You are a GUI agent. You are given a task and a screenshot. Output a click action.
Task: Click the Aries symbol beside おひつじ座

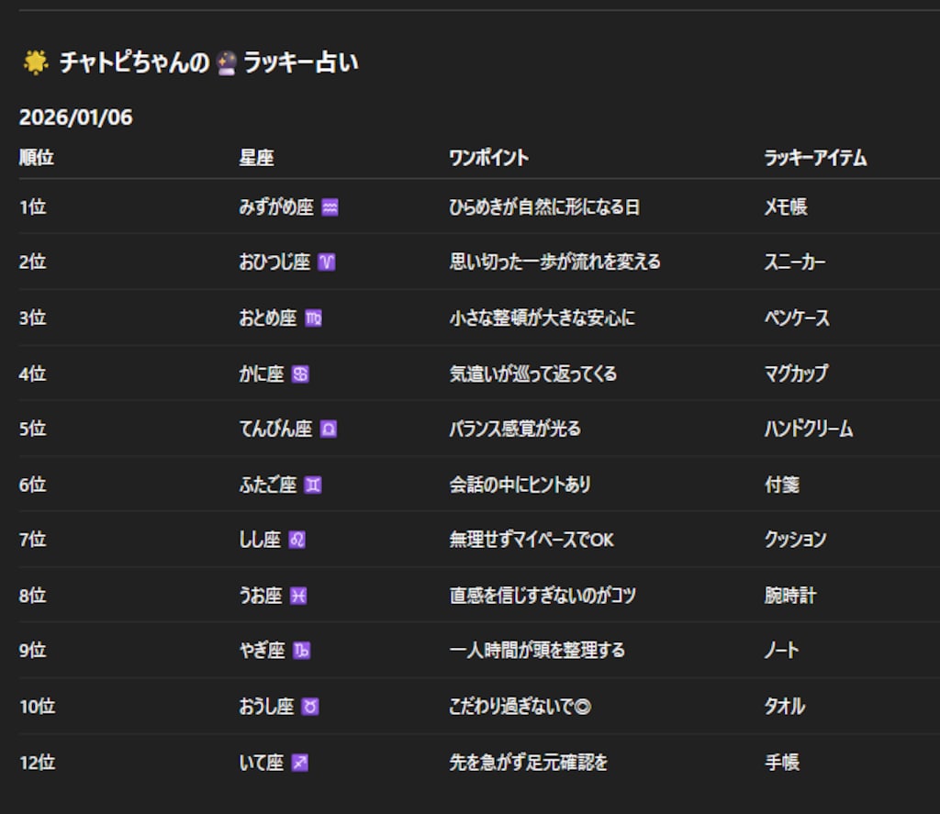coord(329,262)
